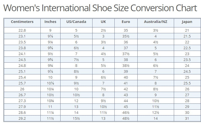Click the Centimeters column header
The width and height of the screenshot is (201, 125).
point(22,22)
